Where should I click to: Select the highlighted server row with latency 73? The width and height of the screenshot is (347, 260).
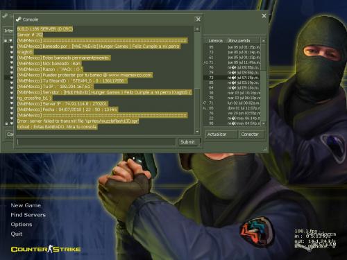point(232,78)
